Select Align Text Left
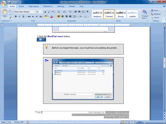166x124 pixels. pos(59,17)
